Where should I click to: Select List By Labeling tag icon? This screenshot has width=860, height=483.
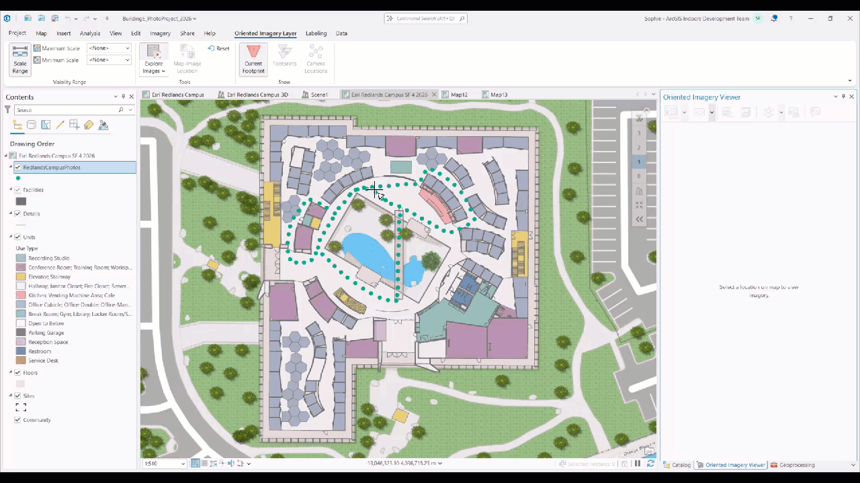coord(89,125)
